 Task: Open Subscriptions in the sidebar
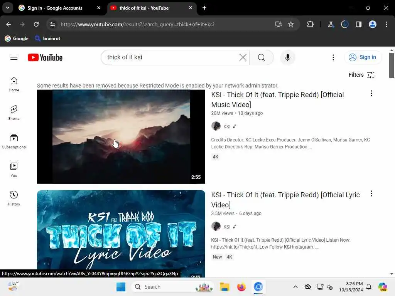[x=14, y=141]
